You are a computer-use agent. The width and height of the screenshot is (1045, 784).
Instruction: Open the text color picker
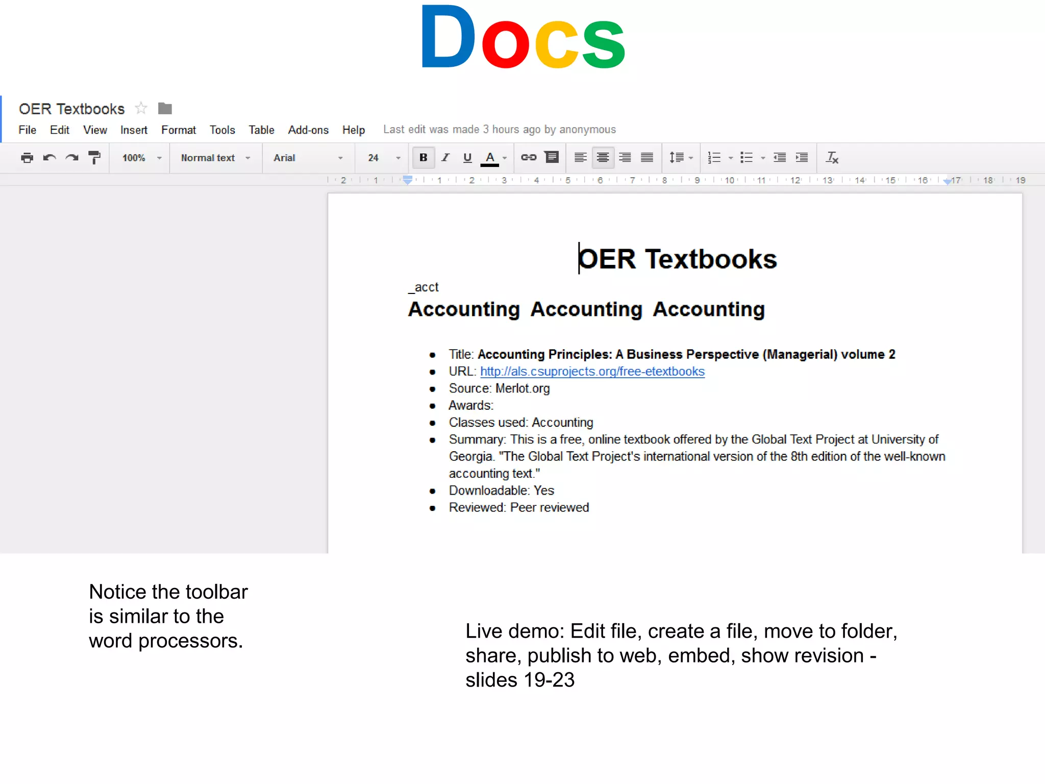[x=490, y=158]
